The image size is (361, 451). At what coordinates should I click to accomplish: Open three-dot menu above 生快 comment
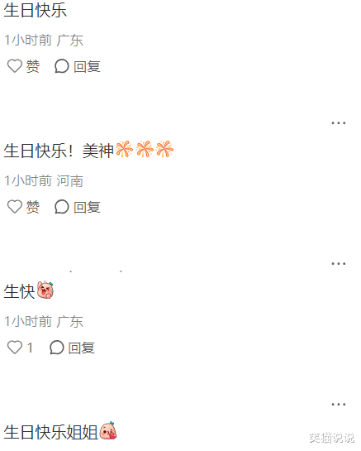pyautogui.click(x=339, y=264)
